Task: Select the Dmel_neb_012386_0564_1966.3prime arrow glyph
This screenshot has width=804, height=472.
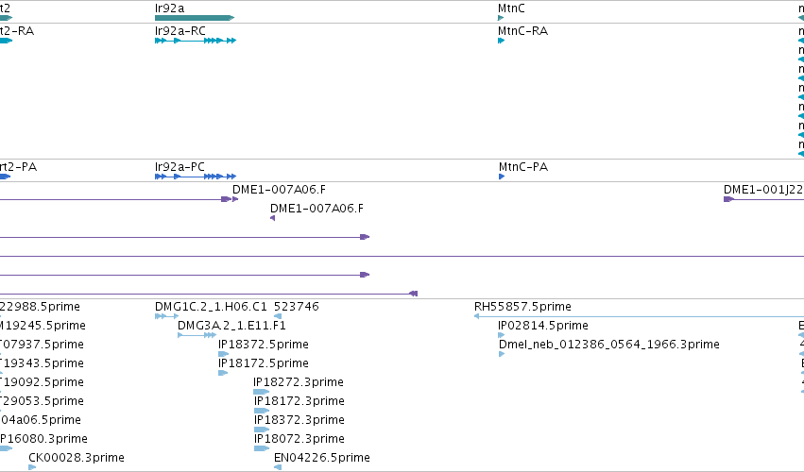Action: tap(502, 354)
